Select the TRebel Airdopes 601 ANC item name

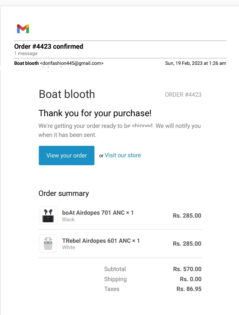click(101, 241)
